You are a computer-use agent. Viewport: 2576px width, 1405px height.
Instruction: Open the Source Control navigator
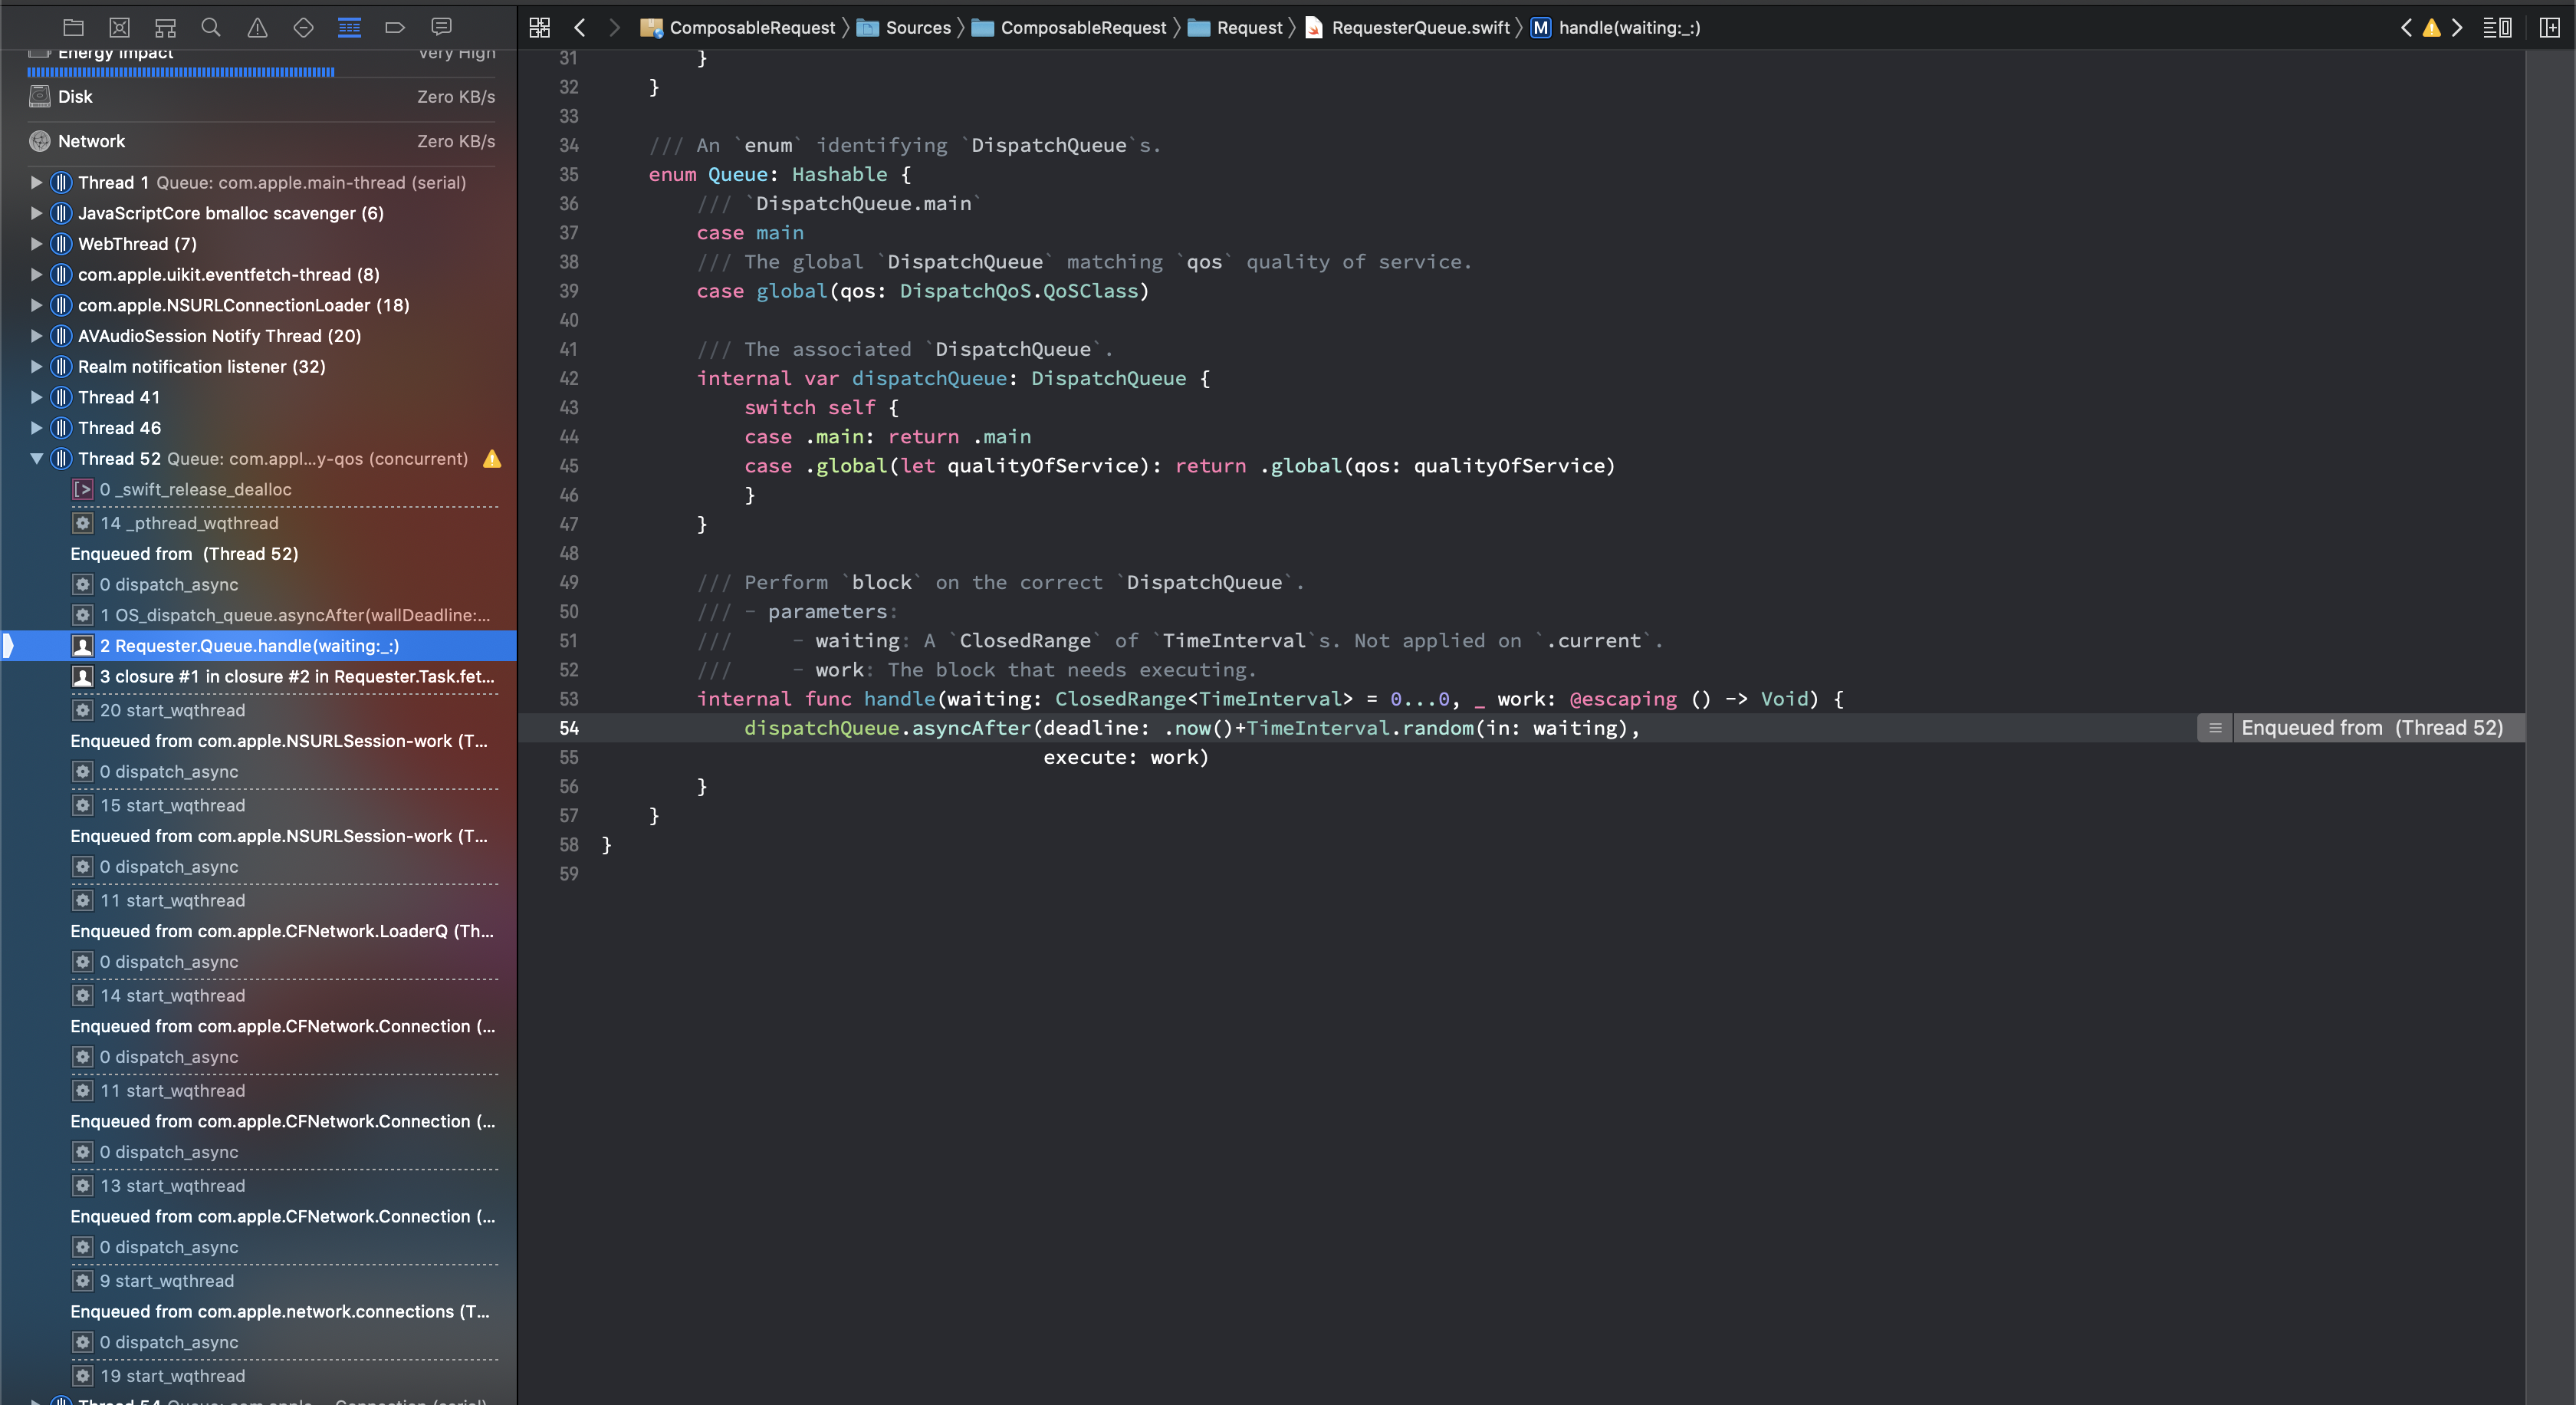tap(119, 27)
